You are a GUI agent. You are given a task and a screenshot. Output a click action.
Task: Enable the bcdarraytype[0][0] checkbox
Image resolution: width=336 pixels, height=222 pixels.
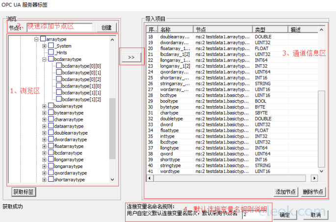[59, 66]
